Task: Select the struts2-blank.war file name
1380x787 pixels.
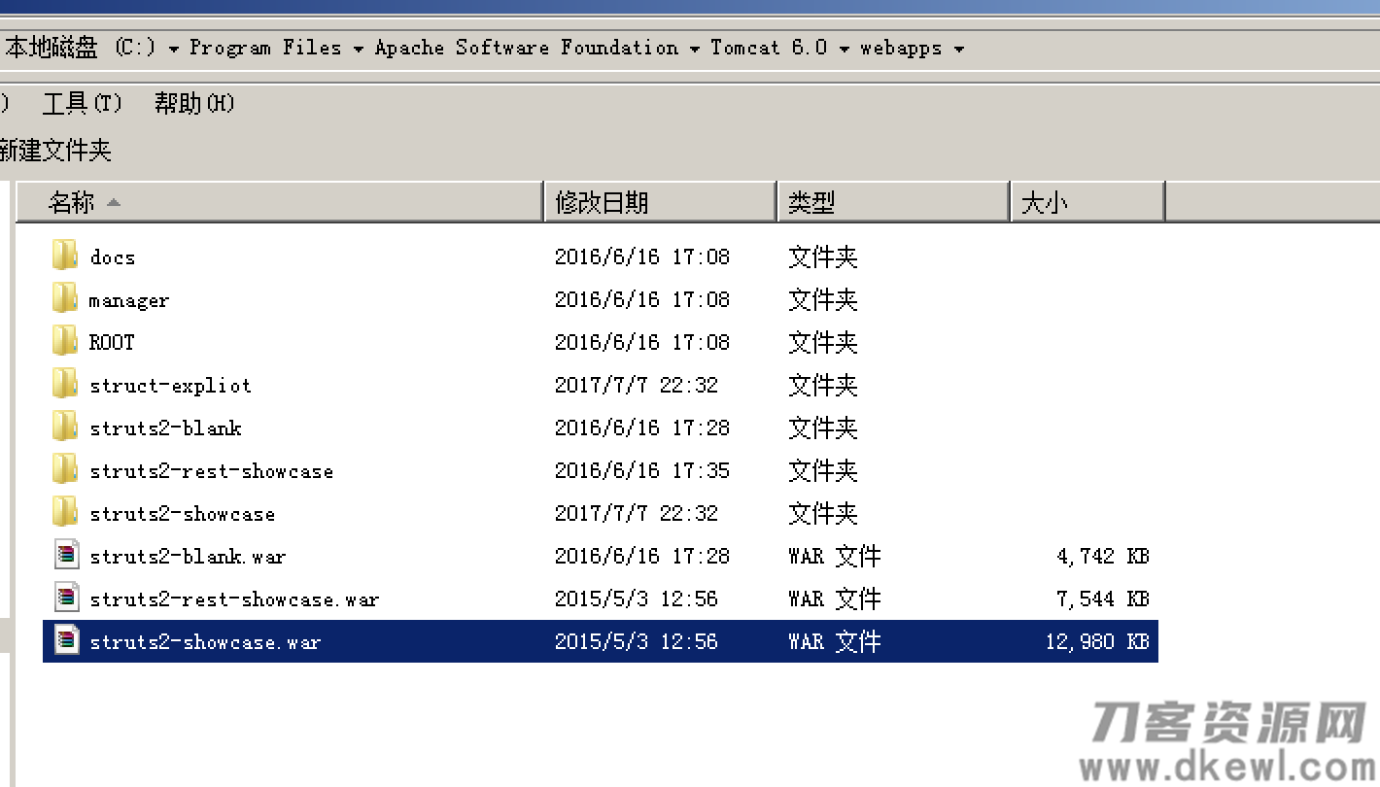Action: pos(188,557)
